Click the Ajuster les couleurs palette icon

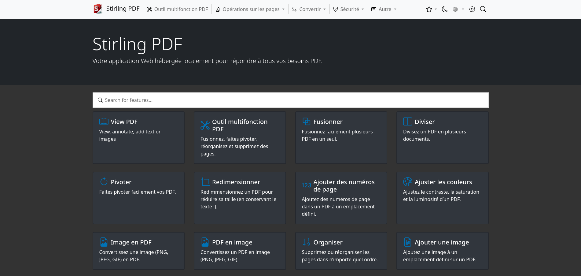click(x=407, y=182)
